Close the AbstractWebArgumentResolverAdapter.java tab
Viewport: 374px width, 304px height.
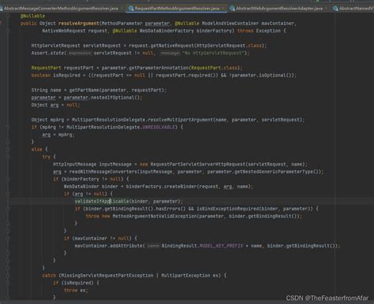327,9
